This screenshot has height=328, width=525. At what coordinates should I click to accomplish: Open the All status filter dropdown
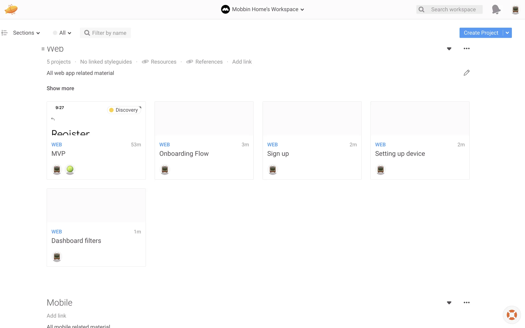tap(62, 33)
